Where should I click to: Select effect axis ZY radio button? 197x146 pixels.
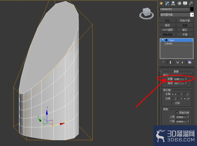185,98
